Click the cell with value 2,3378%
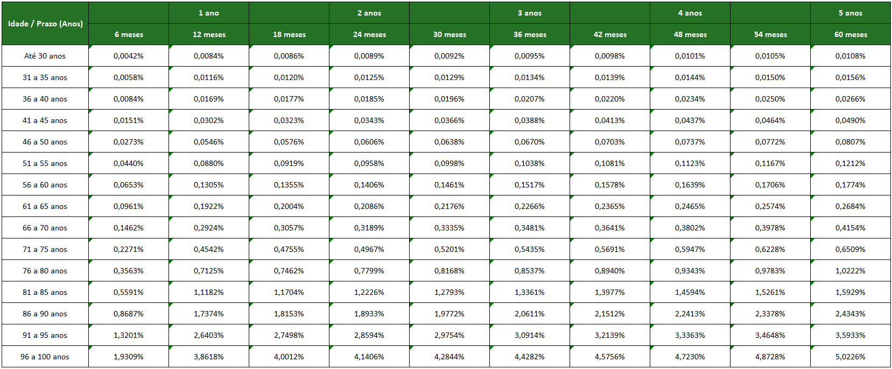This screenshot has height=369, width=892. [770, 314]
